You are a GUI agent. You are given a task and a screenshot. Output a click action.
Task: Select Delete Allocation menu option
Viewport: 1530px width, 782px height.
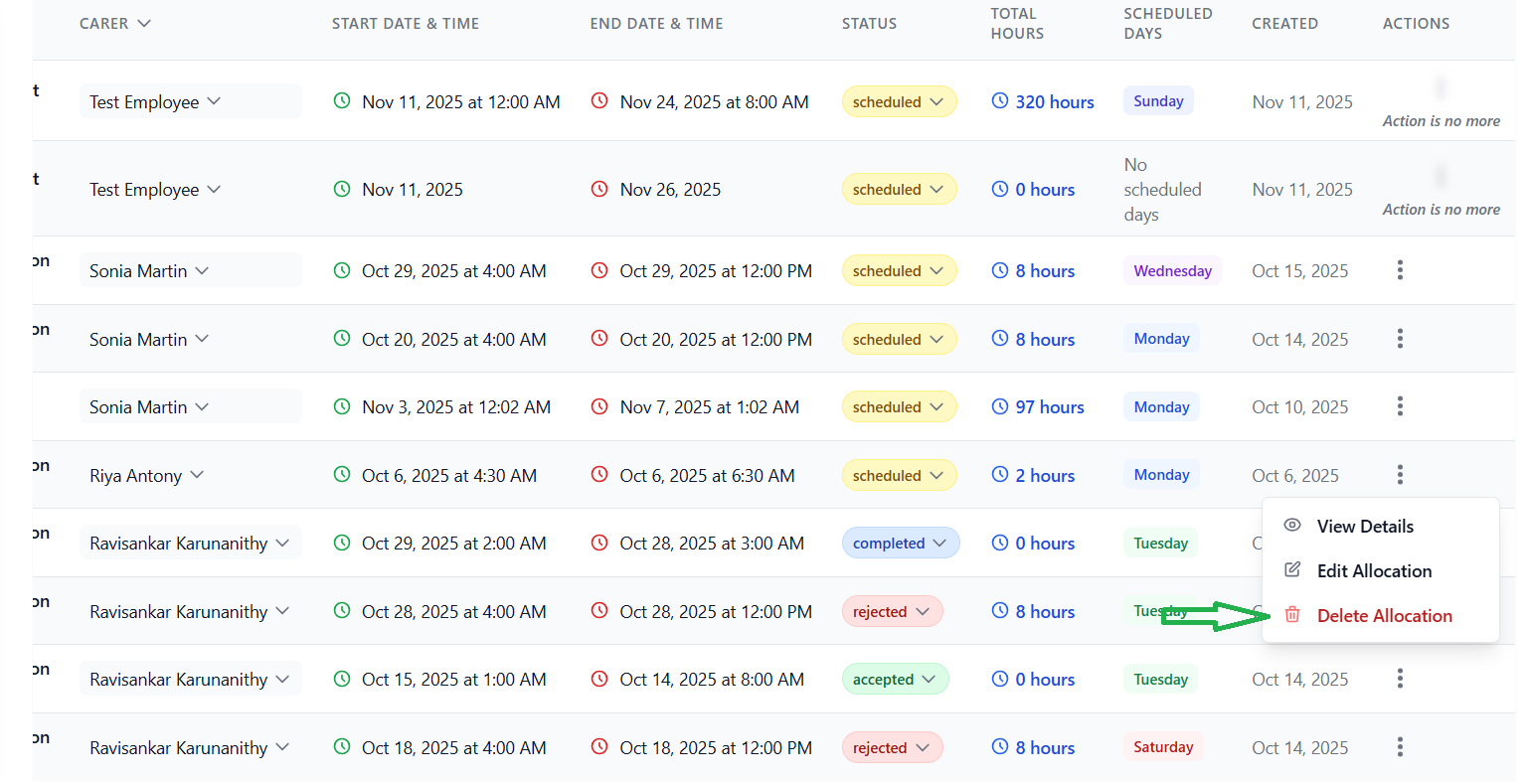click(x=1384, y=616)
